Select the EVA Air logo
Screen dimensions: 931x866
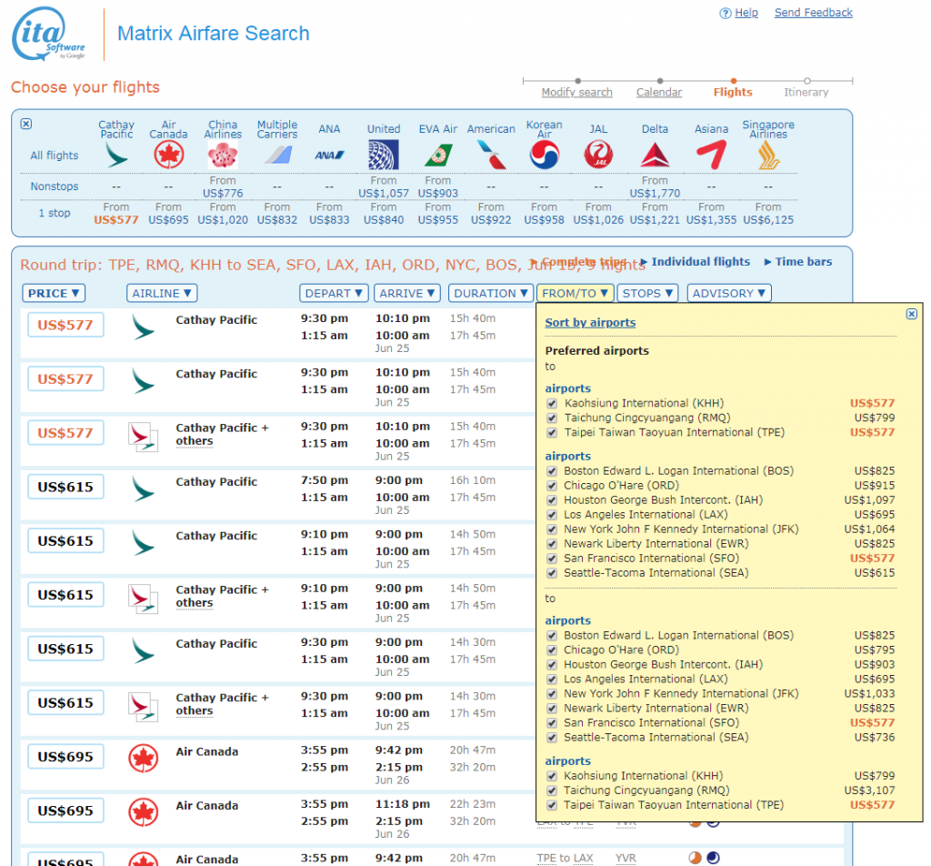[x=438, y=156]
